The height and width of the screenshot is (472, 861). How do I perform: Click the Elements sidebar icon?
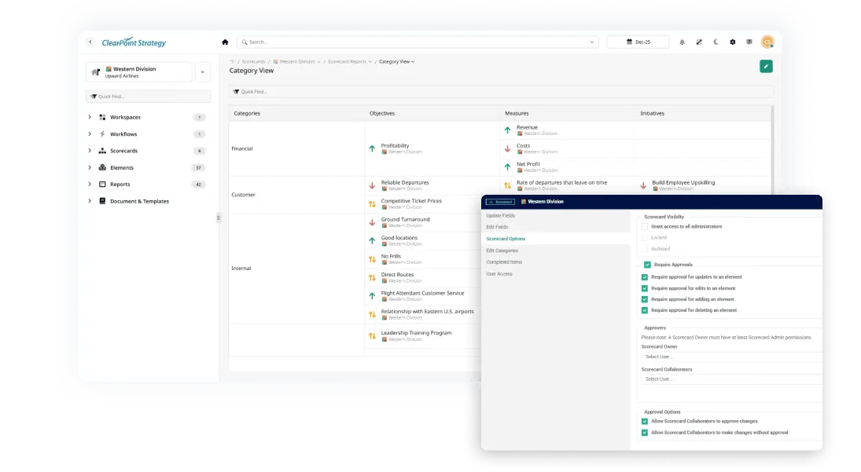(x=102, y=167)
